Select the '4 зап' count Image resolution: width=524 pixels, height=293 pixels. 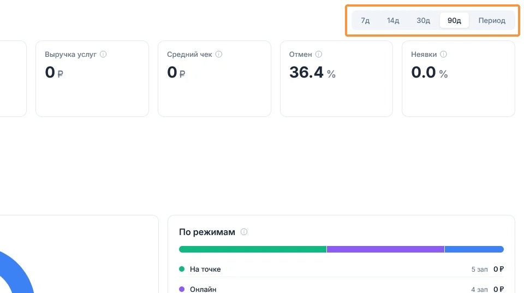[x=480, y=289]
